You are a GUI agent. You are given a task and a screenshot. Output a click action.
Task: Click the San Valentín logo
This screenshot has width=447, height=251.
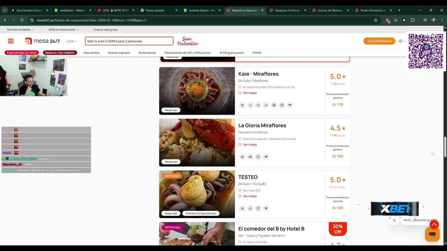coord(188,41)
